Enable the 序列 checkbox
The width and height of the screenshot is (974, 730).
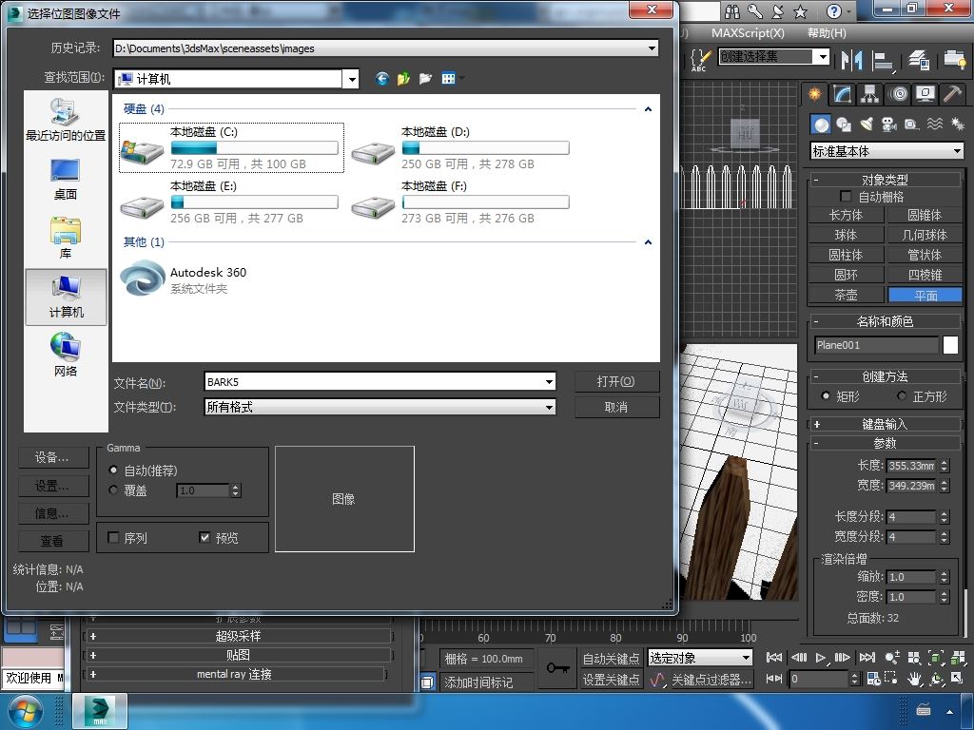(x=113, y=538)
